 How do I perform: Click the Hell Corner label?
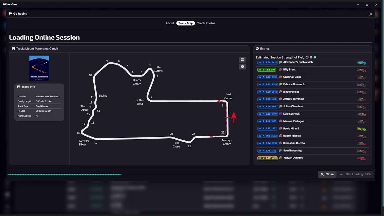(x=228, y=96)
